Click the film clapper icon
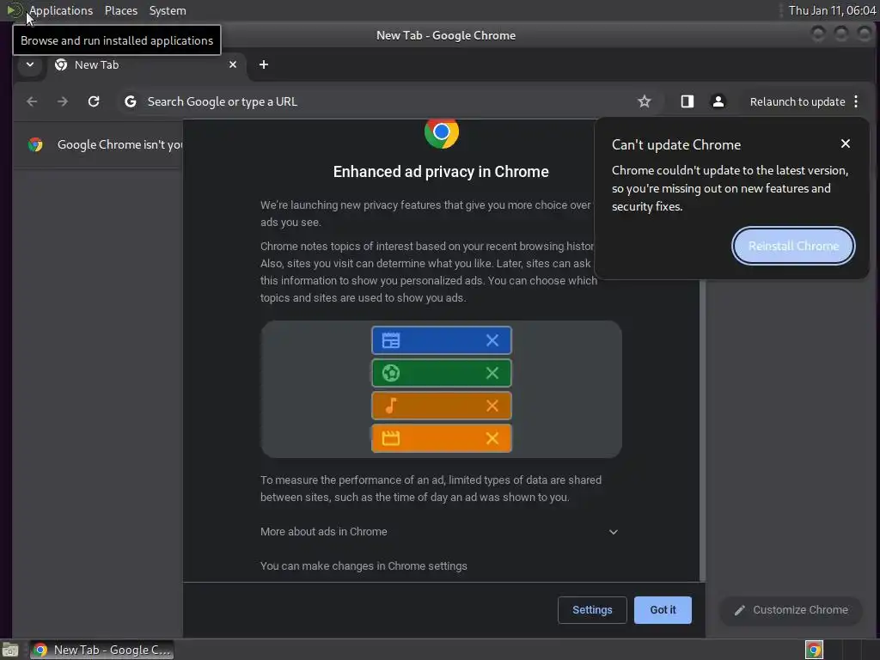The image size is (880, 660). click(x=391, y=438)
